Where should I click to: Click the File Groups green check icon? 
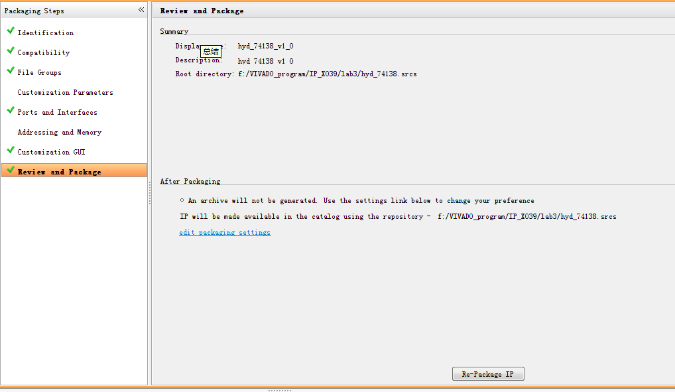click(x=10, y=71)
